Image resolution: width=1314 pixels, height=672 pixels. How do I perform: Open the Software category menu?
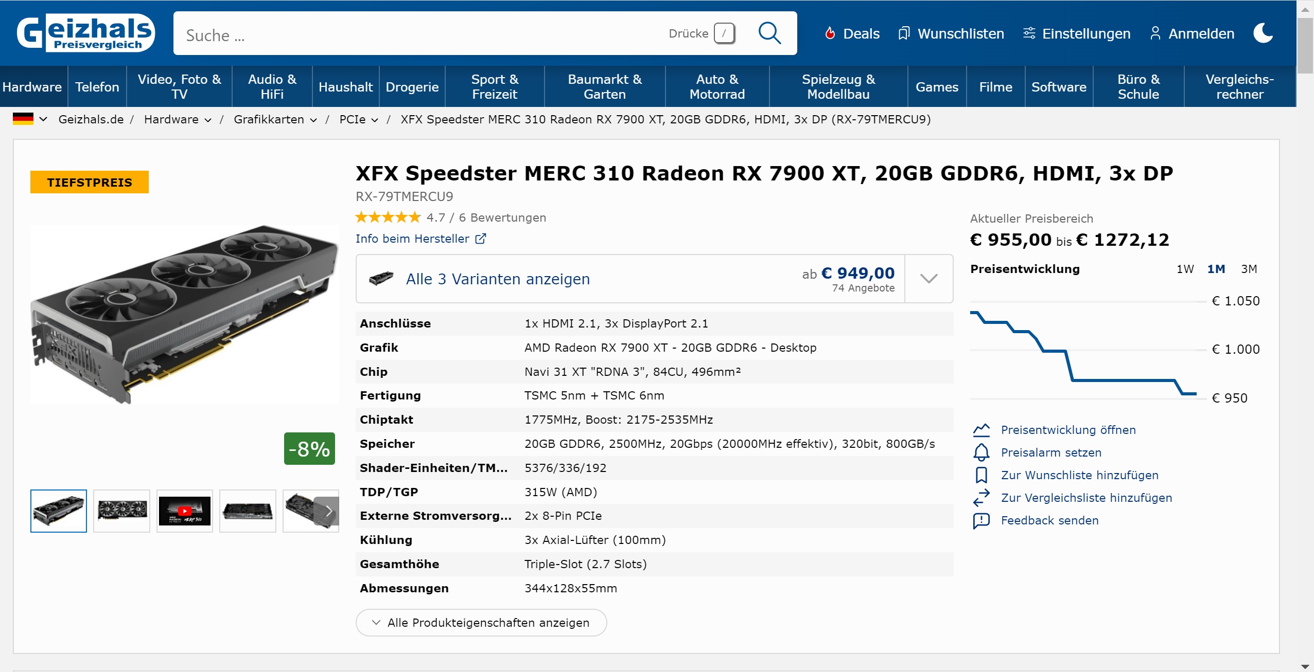(1058, 87)
